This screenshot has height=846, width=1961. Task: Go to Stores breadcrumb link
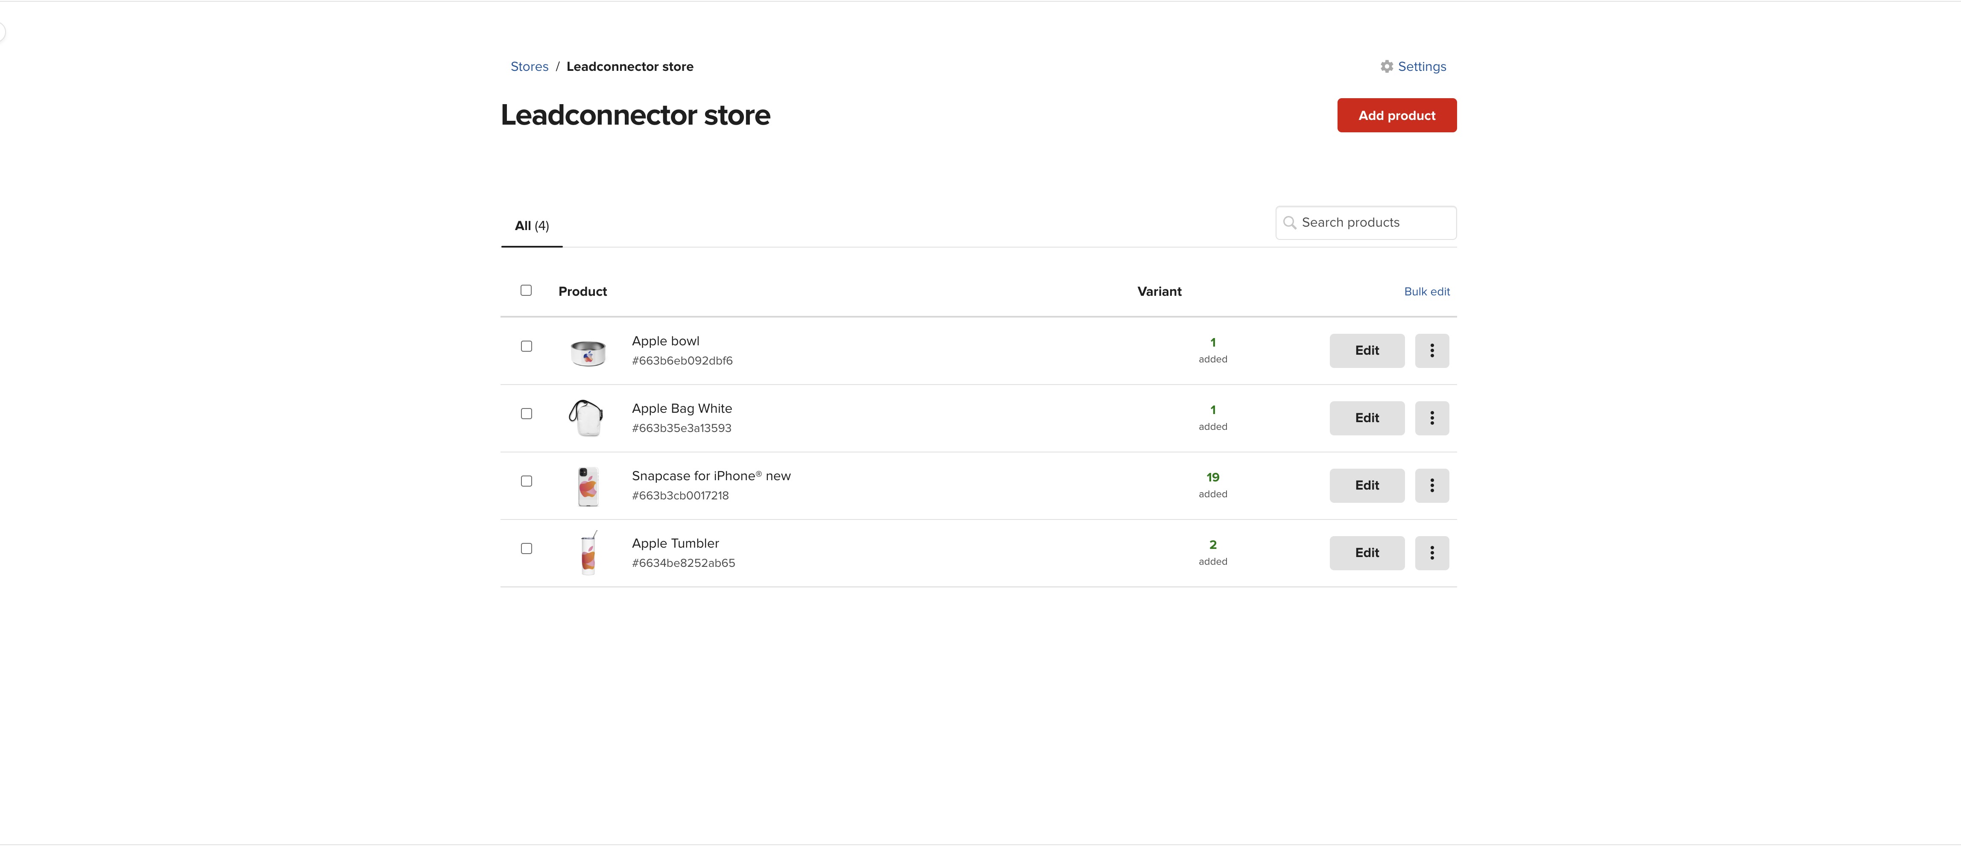(529, 67)
